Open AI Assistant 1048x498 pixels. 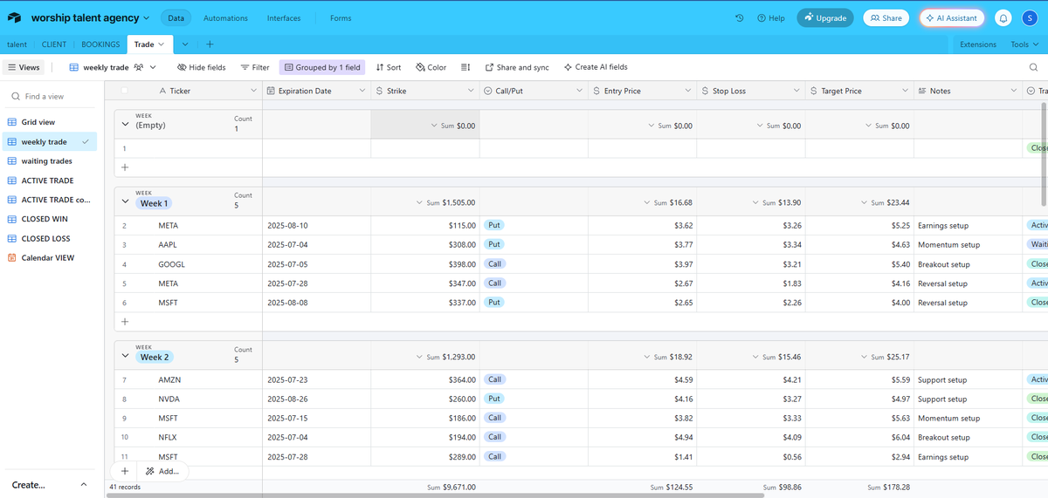point(951,18)
